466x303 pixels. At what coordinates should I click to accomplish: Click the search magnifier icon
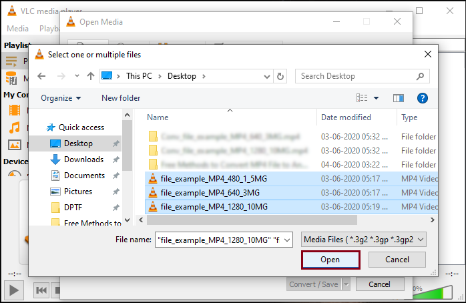(420, 76)
